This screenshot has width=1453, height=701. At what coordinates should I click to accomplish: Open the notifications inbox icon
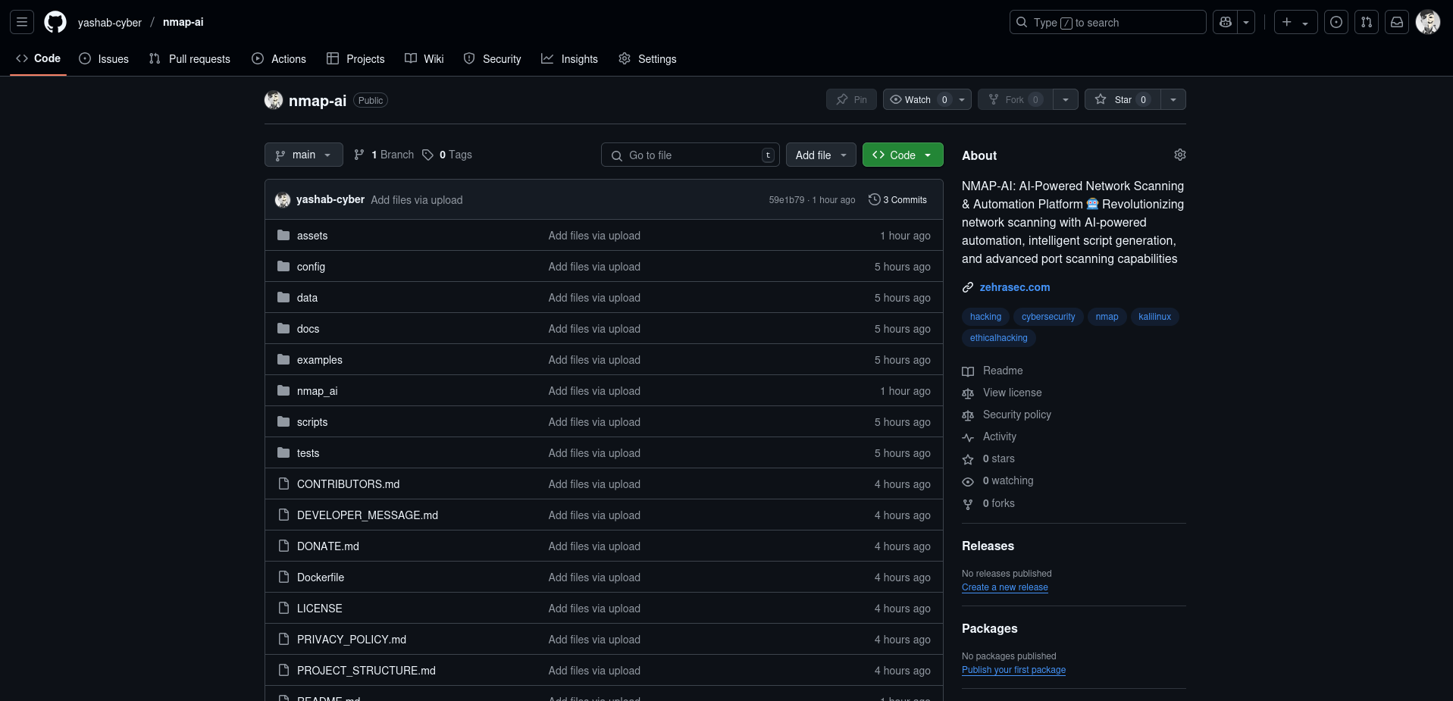click(x=1396, y=23)
